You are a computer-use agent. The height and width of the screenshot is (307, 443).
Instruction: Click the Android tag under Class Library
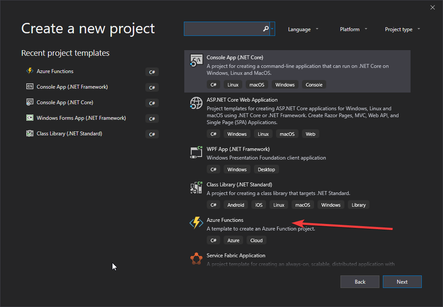236,205
